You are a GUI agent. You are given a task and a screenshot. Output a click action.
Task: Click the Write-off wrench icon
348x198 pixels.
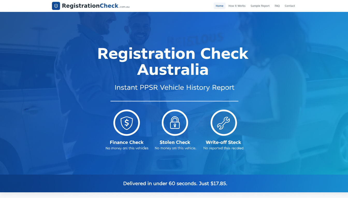click(223, 123)
